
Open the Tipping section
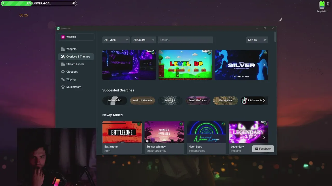point(76,79)
